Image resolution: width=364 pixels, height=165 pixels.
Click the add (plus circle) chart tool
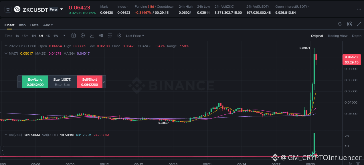pos(83,36)
